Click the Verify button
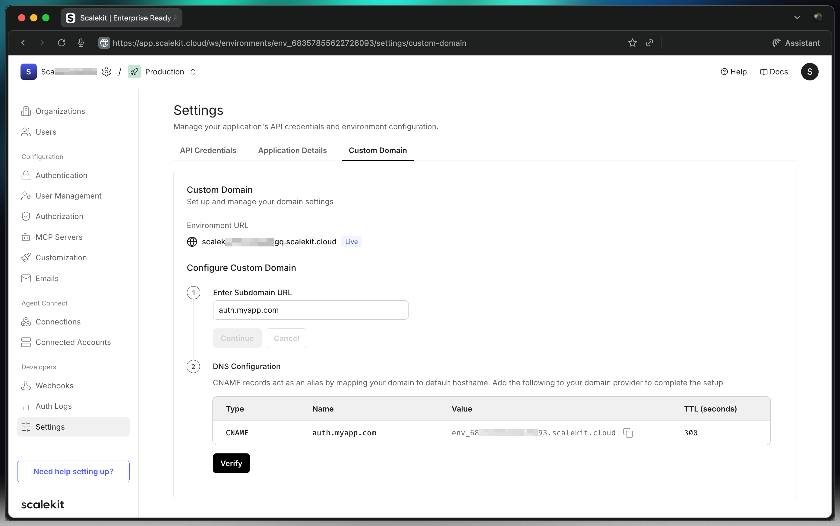Screen dimensions: 840x526 pos(231,463)
